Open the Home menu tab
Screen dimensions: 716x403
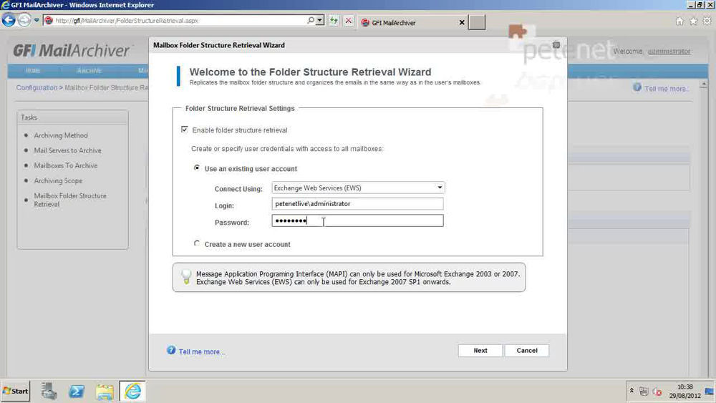[x=33, y=71]
